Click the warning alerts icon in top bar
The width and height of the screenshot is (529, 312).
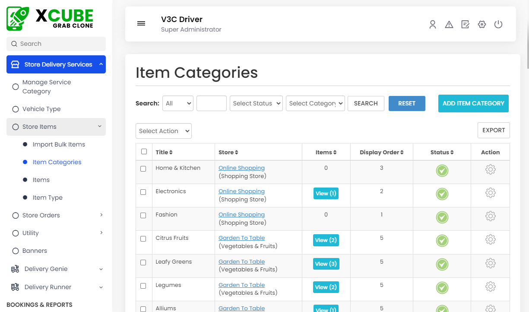tap(449, 24)
